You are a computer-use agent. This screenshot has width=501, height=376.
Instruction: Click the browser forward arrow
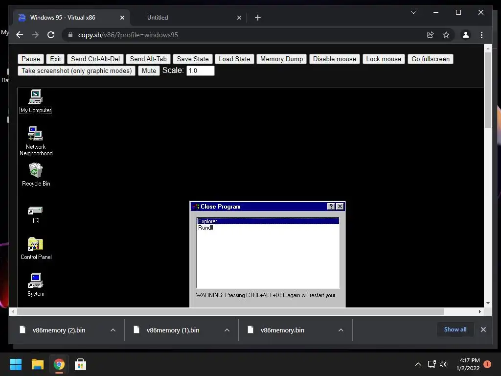35,35
